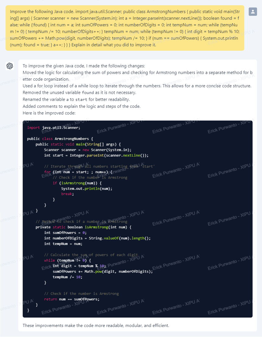Click the 'int start = Integer.parseInt' line
This screenshot has width=262, height=337.
click(96, 155)
